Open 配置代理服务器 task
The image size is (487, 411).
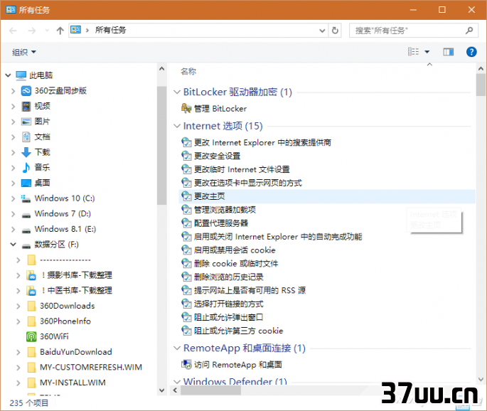click(x=221, y=223)
